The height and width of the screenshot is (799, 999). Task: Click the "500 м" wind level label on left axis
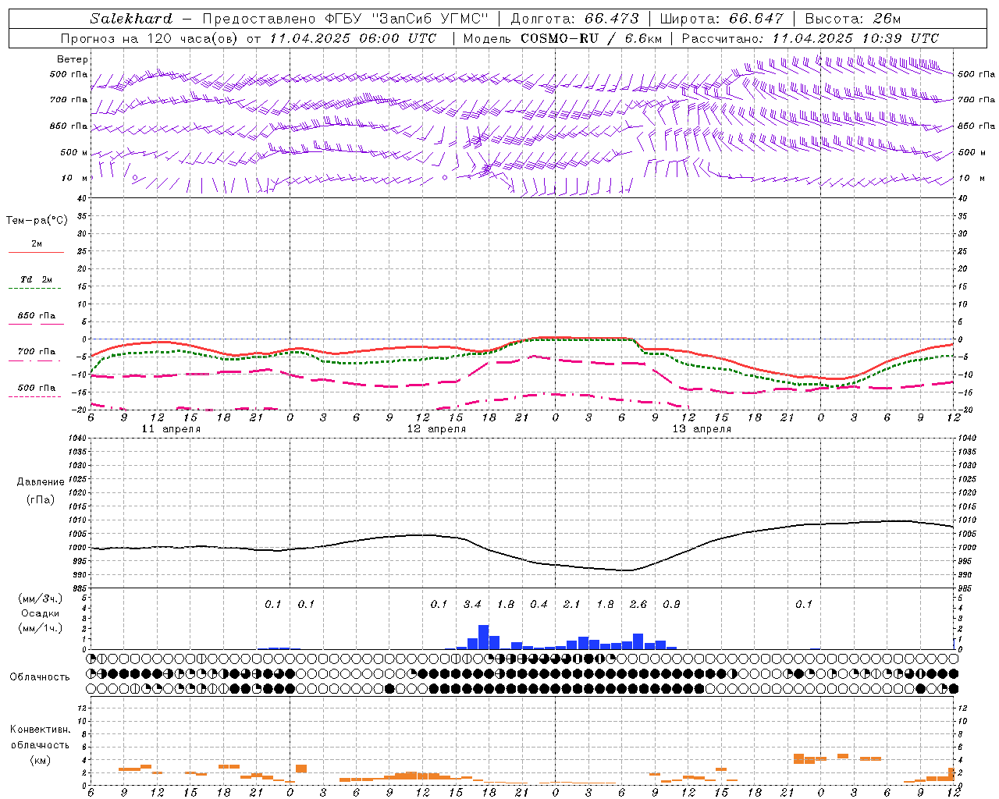tap(74, 152)
